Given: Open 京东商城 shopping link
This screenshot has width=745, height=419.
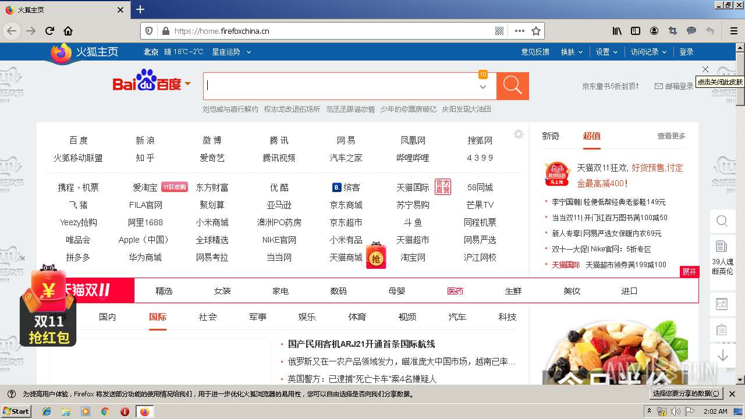Looking at the screenshot, I should (x=346, y=205).
